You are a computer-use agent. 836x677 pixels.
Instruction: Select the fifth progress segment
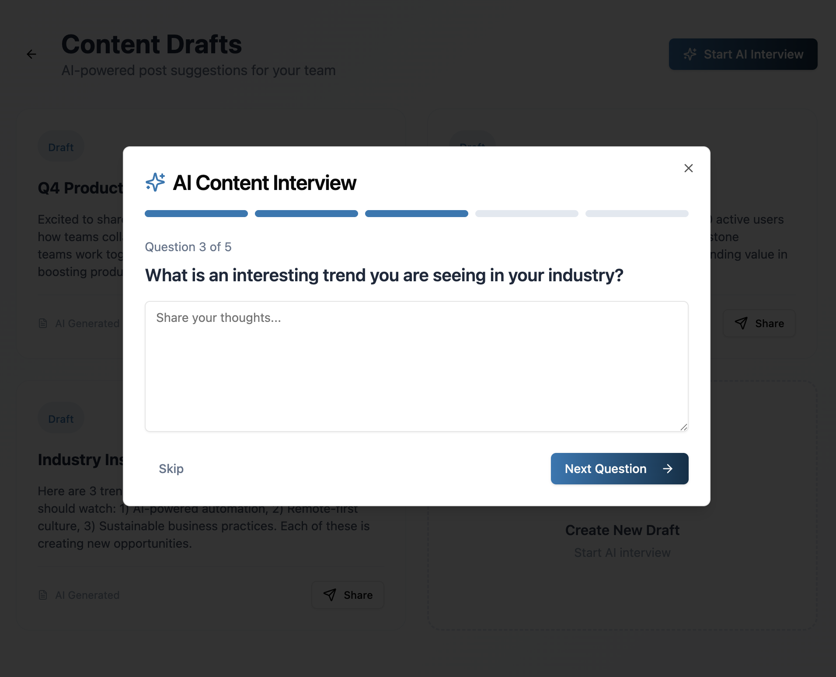637,214
